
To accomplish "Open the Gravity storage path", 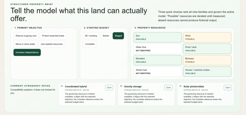I will [168, 87].
